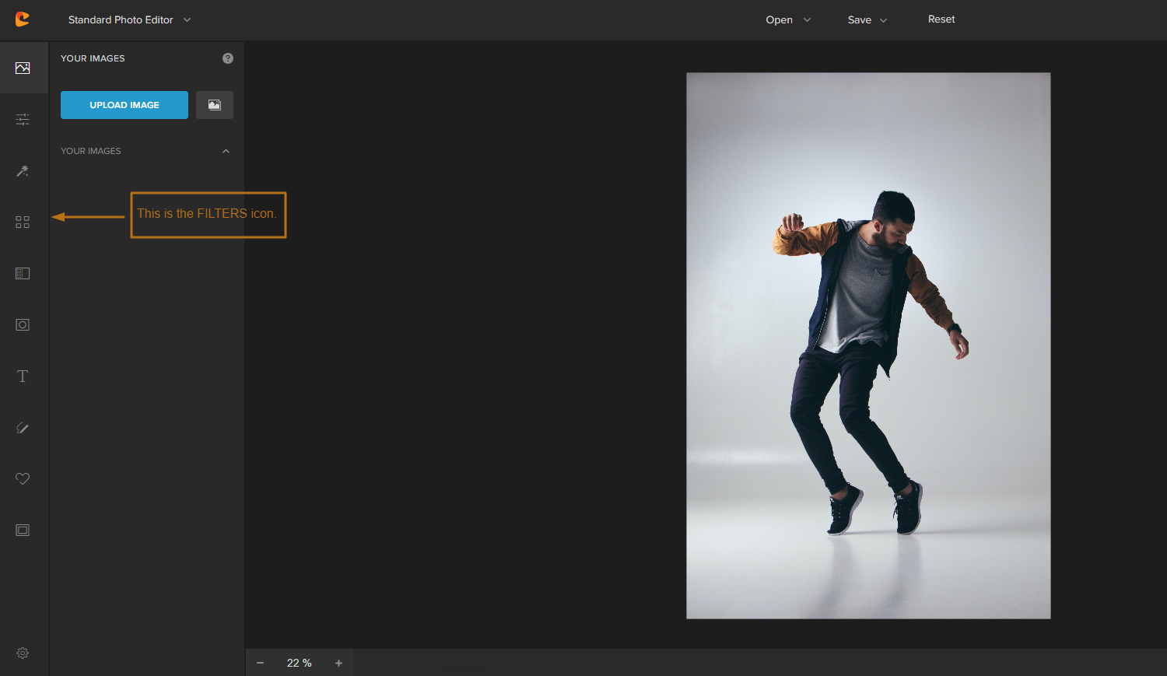Expand the Standard Photo Editor dropdown
This screenshot has height=676, width=1167.
129,20
